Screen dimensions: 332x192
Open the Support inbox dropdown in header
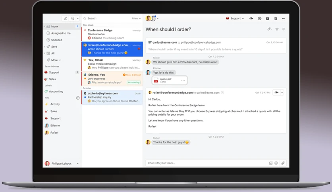(x=235, y=18)
